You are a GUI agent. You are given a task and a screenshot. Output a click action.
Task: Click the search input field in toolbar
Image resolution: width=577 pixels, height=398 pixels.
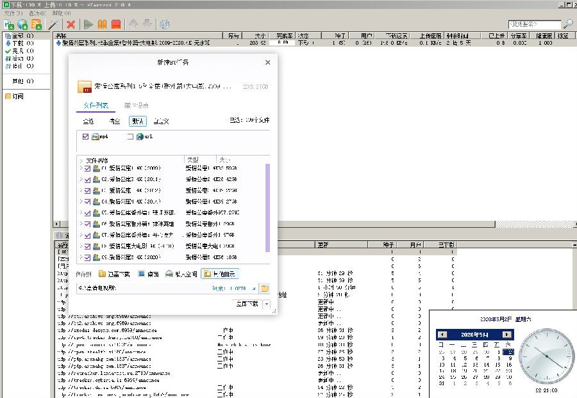pos(534,24)
